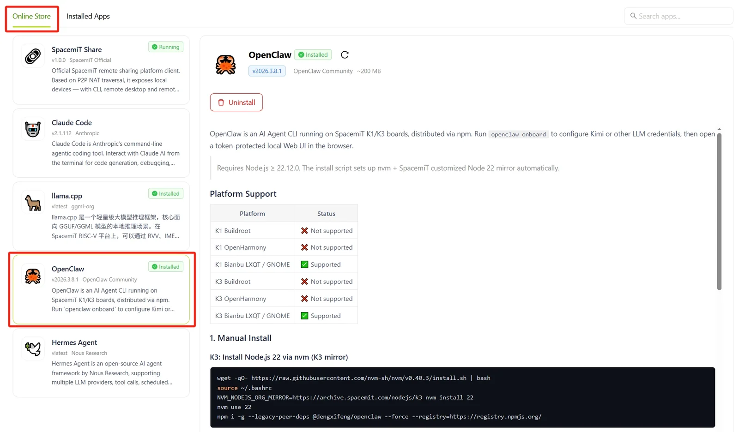Click the Installed badge beside OpenClaw heading

313,55
